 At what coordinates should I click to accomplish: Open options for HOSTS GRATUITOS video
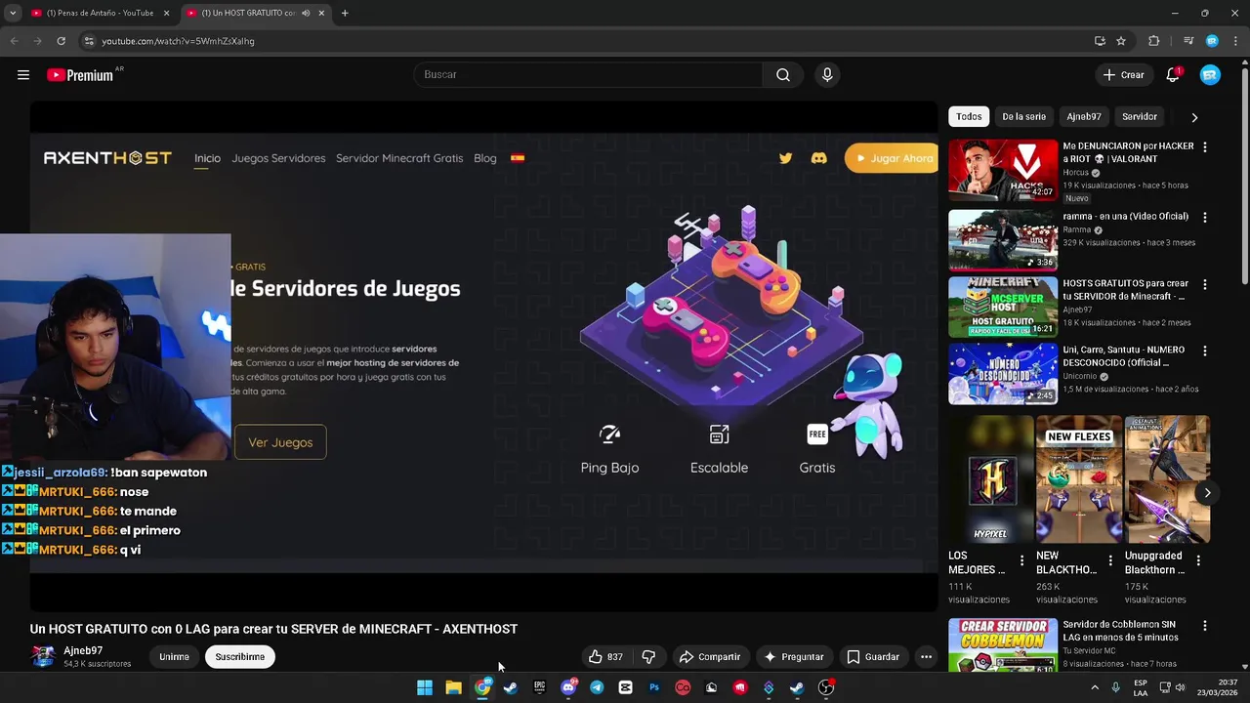pyautogui.click(x=1204, y=285)
